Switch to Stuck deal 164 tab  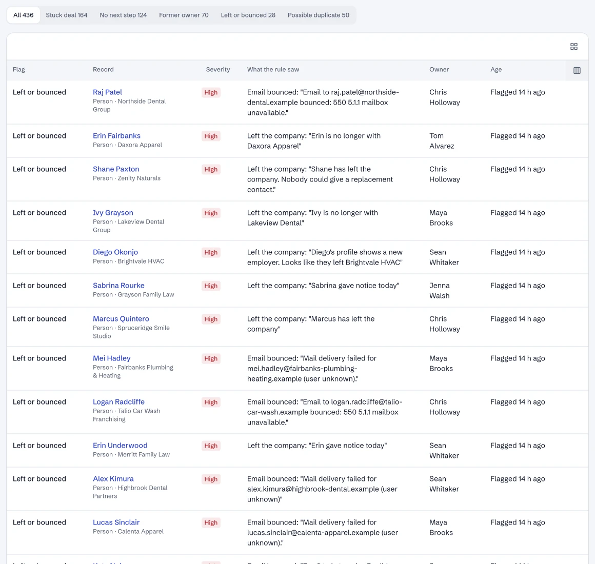[x=66, y=15]
